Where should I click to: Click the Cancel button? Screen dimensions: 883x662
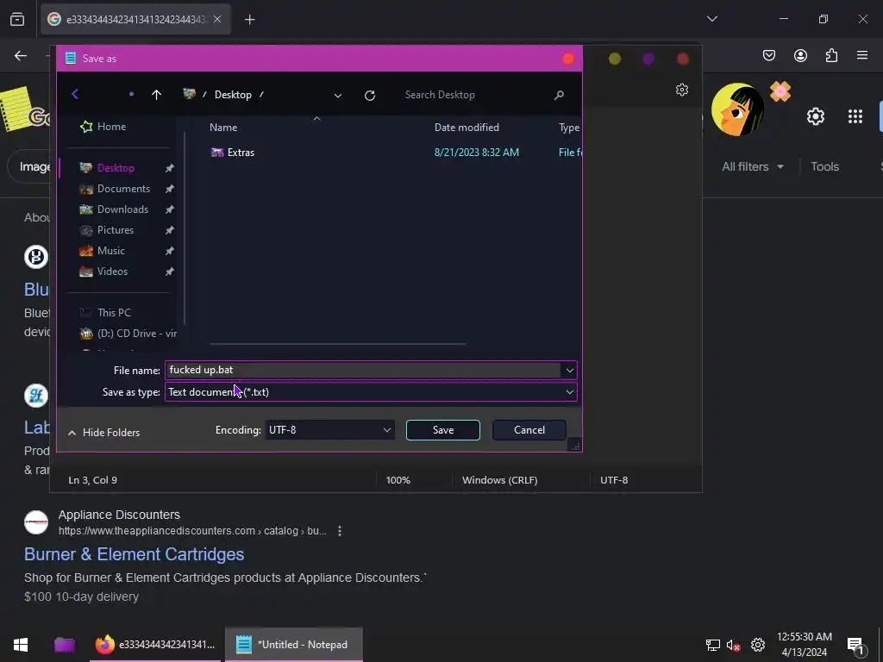pyautogui.click(x=529, y=430)
